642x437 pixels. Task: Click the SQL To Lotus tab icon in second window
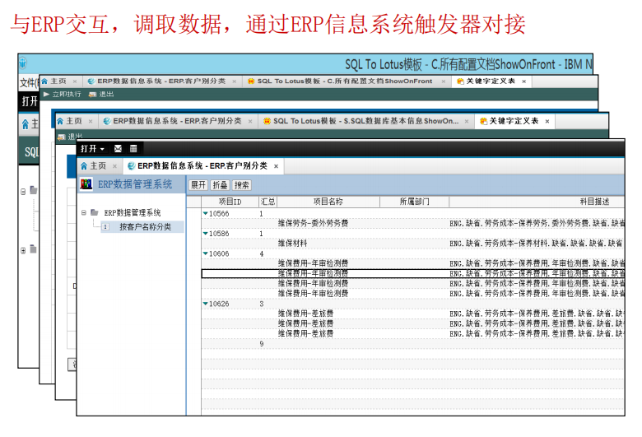tap(251, 81)
